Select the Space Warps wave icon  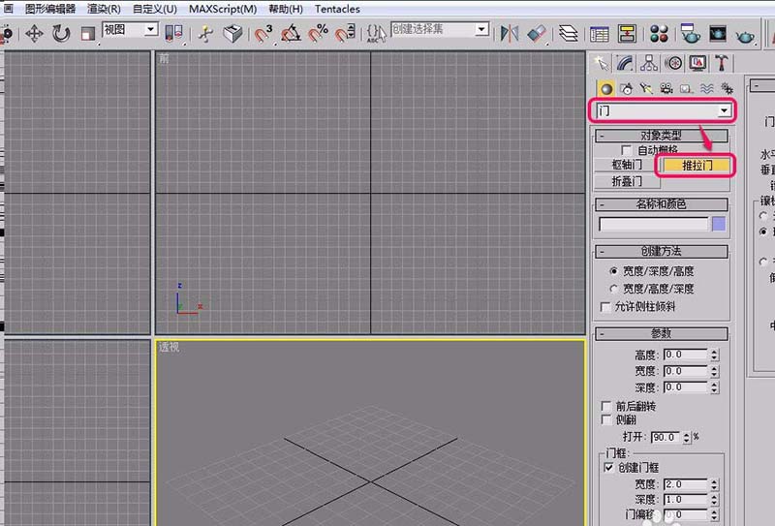[x=707, y=88]
